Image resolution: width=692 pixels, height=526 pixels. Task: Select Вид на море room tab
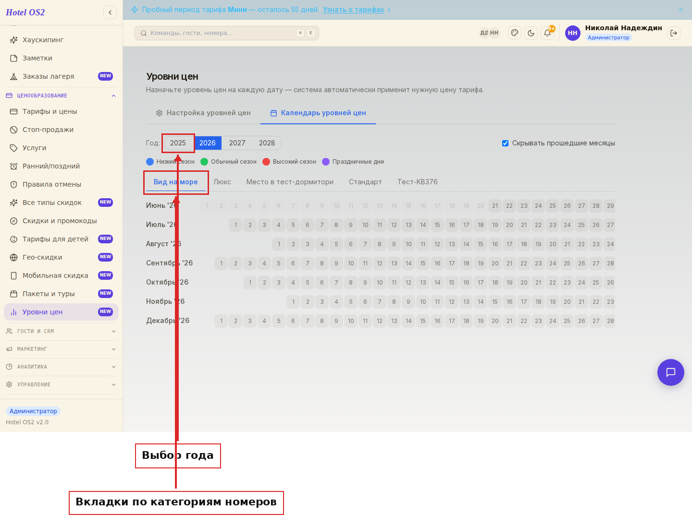click(176, 182)
